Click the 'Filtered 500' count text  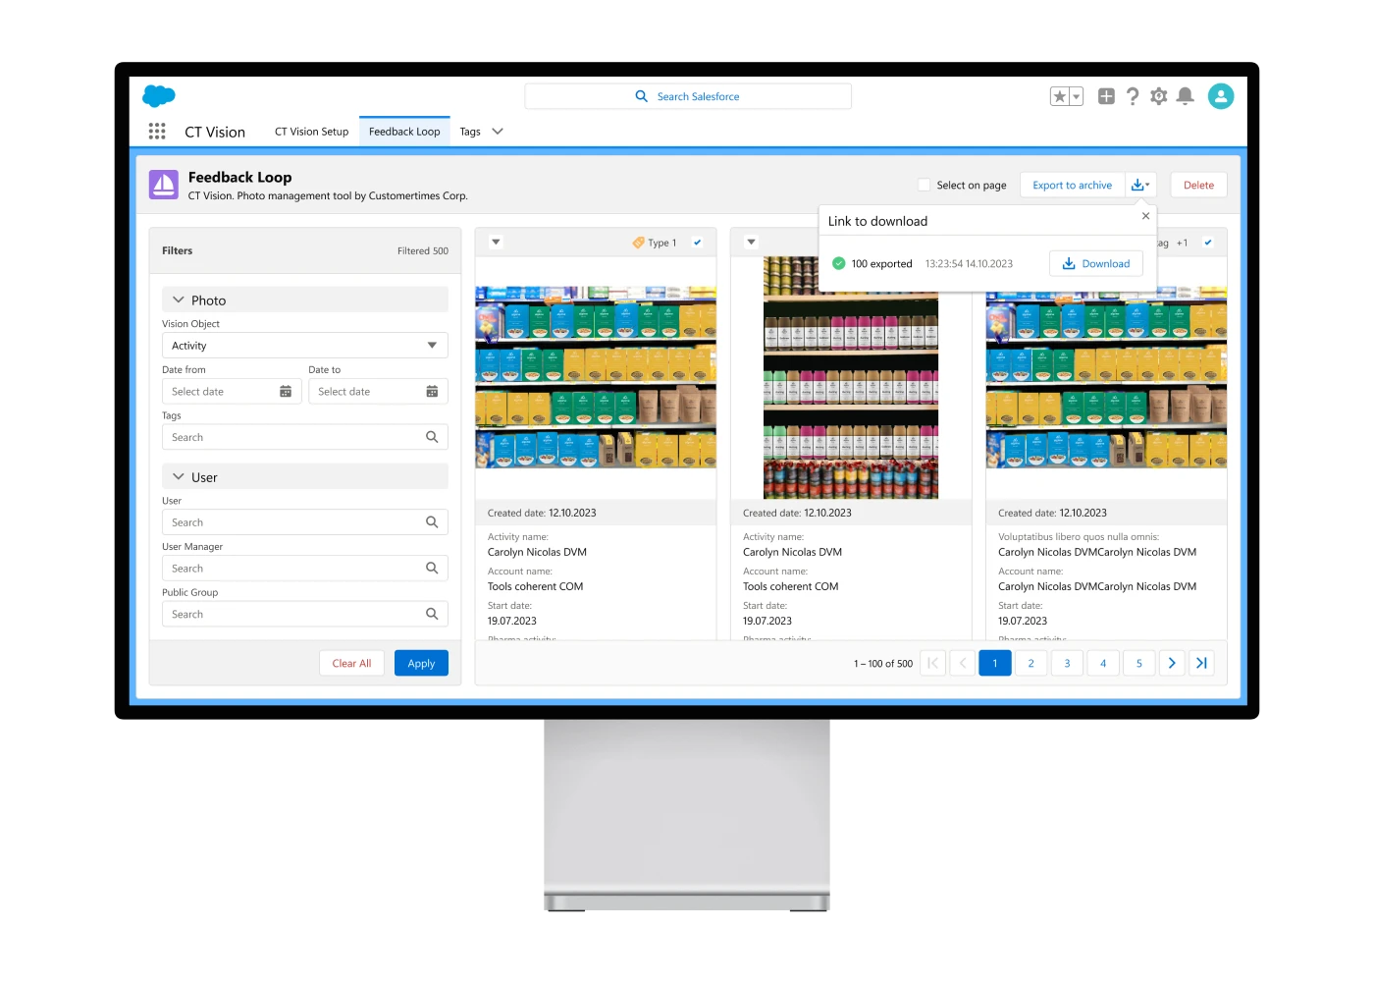point(423,250)
